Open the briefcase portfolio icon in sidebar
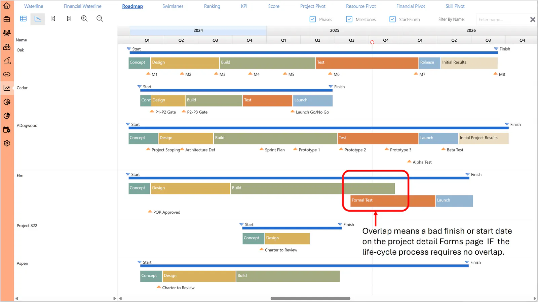538x302 pixels. tap(7, 19)
